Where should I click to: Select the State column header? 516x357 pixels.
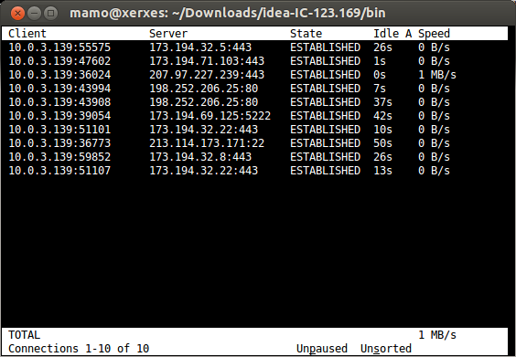click(x=306, y=34)
